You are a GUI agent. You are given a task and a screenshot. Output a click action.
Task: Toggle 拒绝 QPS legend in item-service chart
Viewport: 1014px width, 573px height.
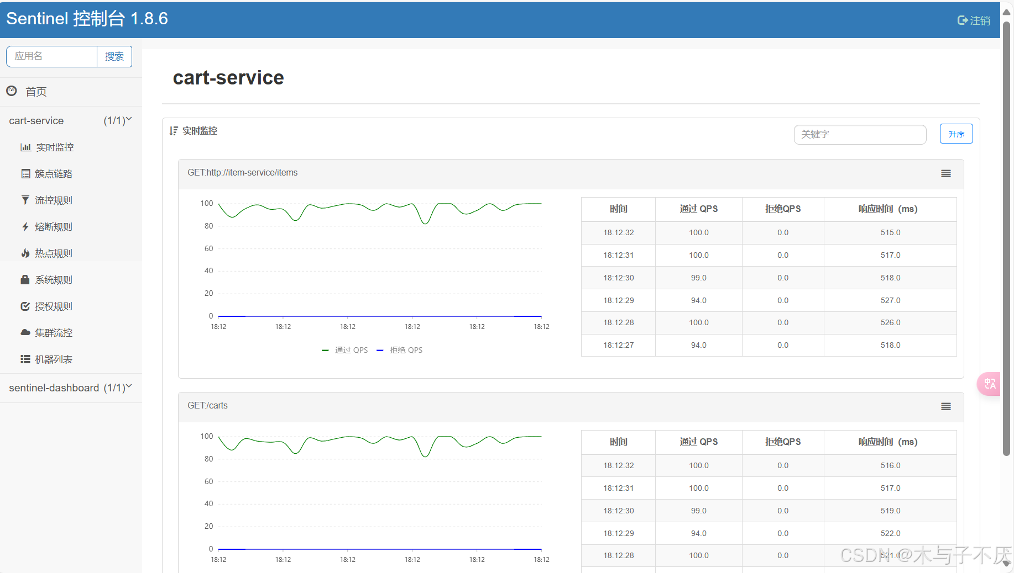point(400,350)
